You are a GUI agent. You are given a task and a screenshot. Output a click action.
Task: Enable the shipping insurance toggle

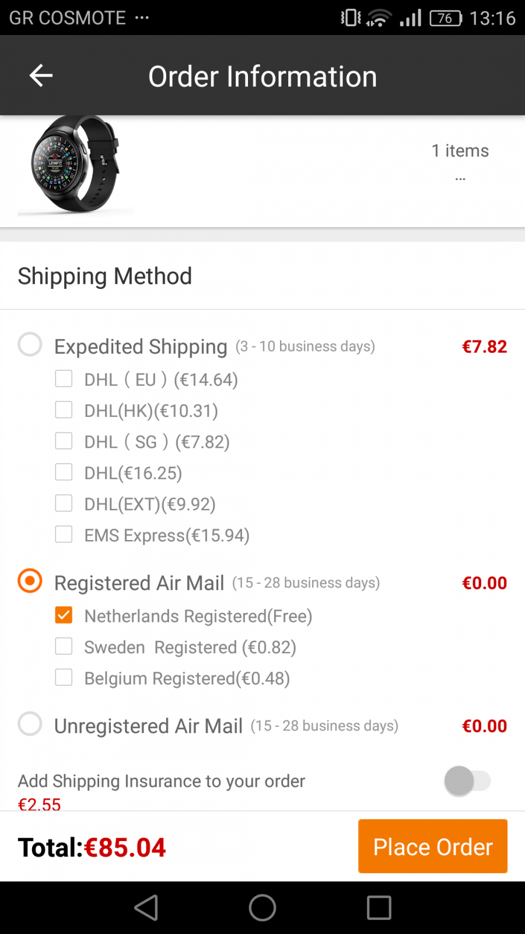point(467,781)
